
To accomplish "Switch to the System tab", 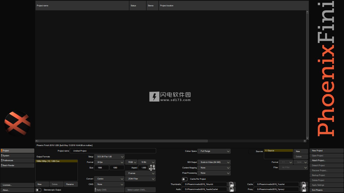I will coord(17,156).
